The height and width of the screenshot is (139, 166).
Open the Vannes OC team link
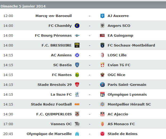point(61,124)
